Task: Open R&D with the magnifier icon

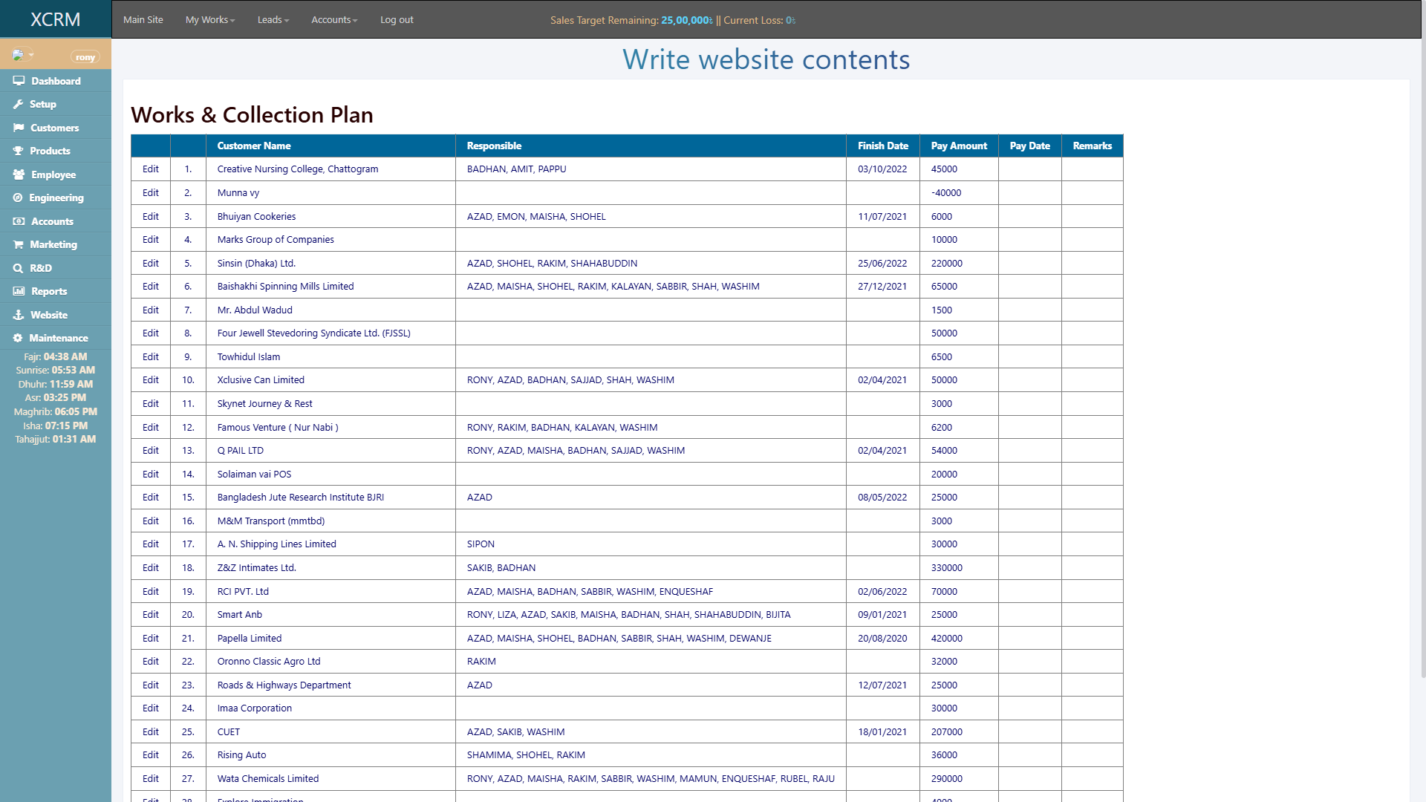Action: click(19, 268)
